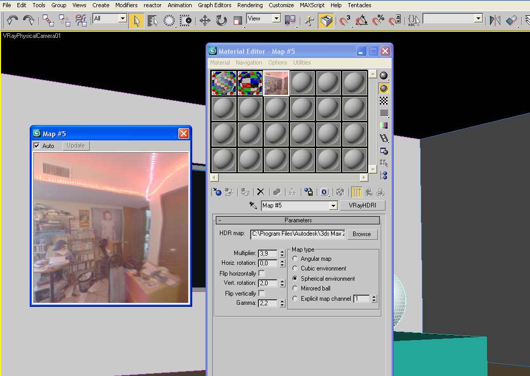The height and width of the screenshot is (376, 530).
Task: Click Put to Library icon
Action: tap(308, 192)
